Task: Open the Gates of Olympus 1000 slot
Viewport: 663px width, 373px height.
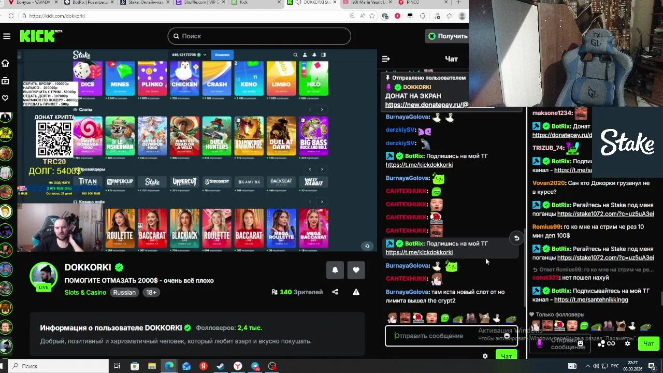Action: tap(152, 136)
